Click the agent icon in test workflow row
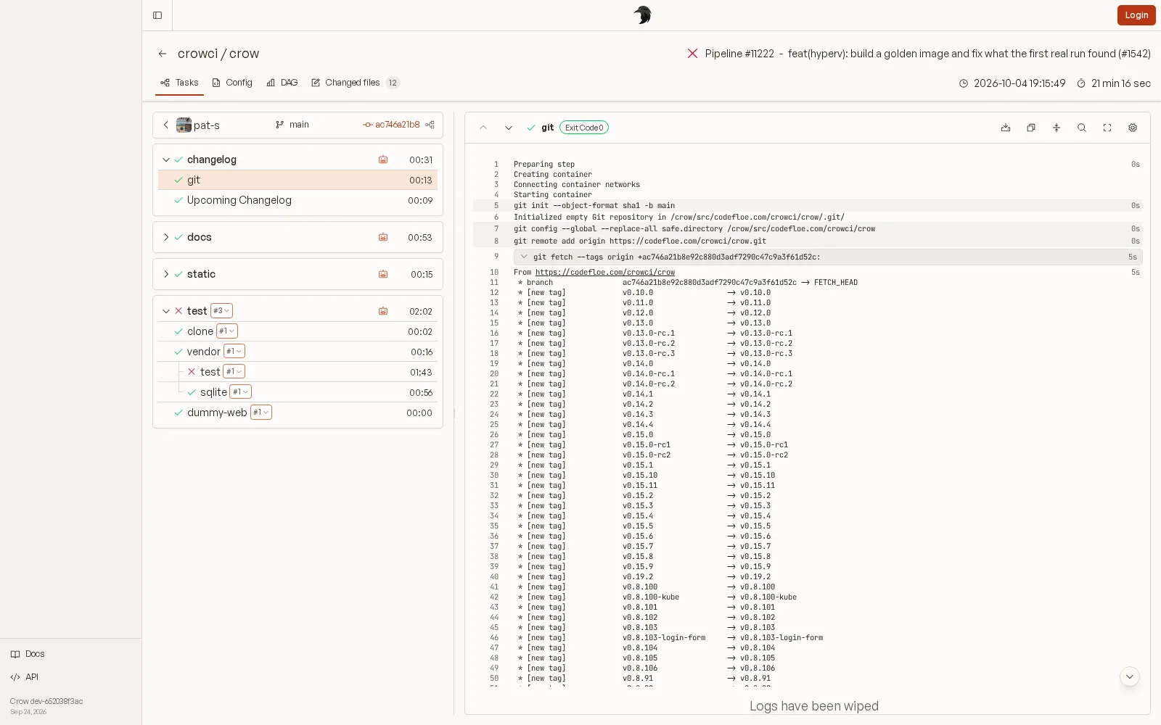This screenshot has height=725, width=1161. click(x=383, y=311)
